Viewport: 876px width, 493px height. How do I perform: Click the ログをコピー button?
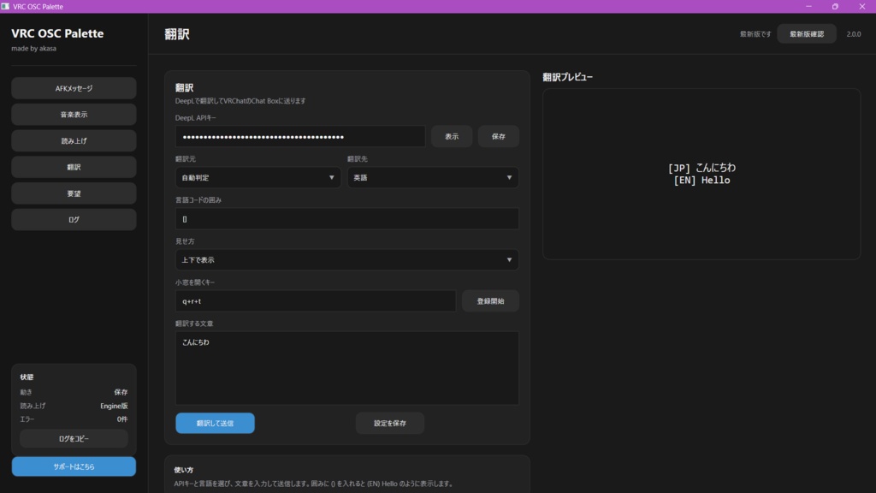tap(74, 439)
